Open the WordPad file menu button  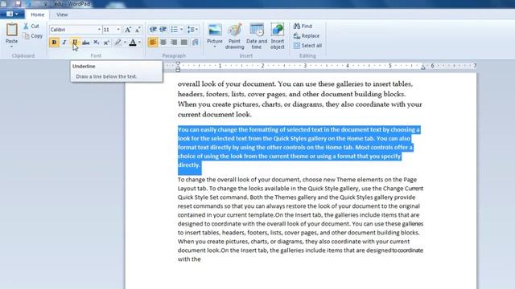click(12, 14)
